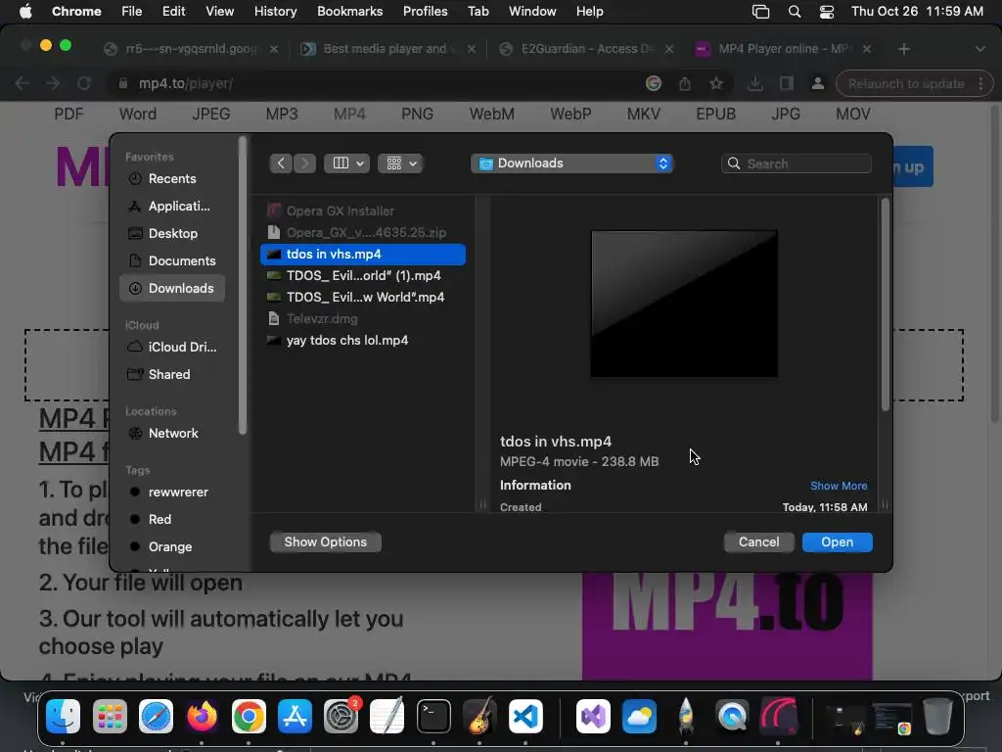
Task: Click the video preview thumbnail
Action: point(684,304)
